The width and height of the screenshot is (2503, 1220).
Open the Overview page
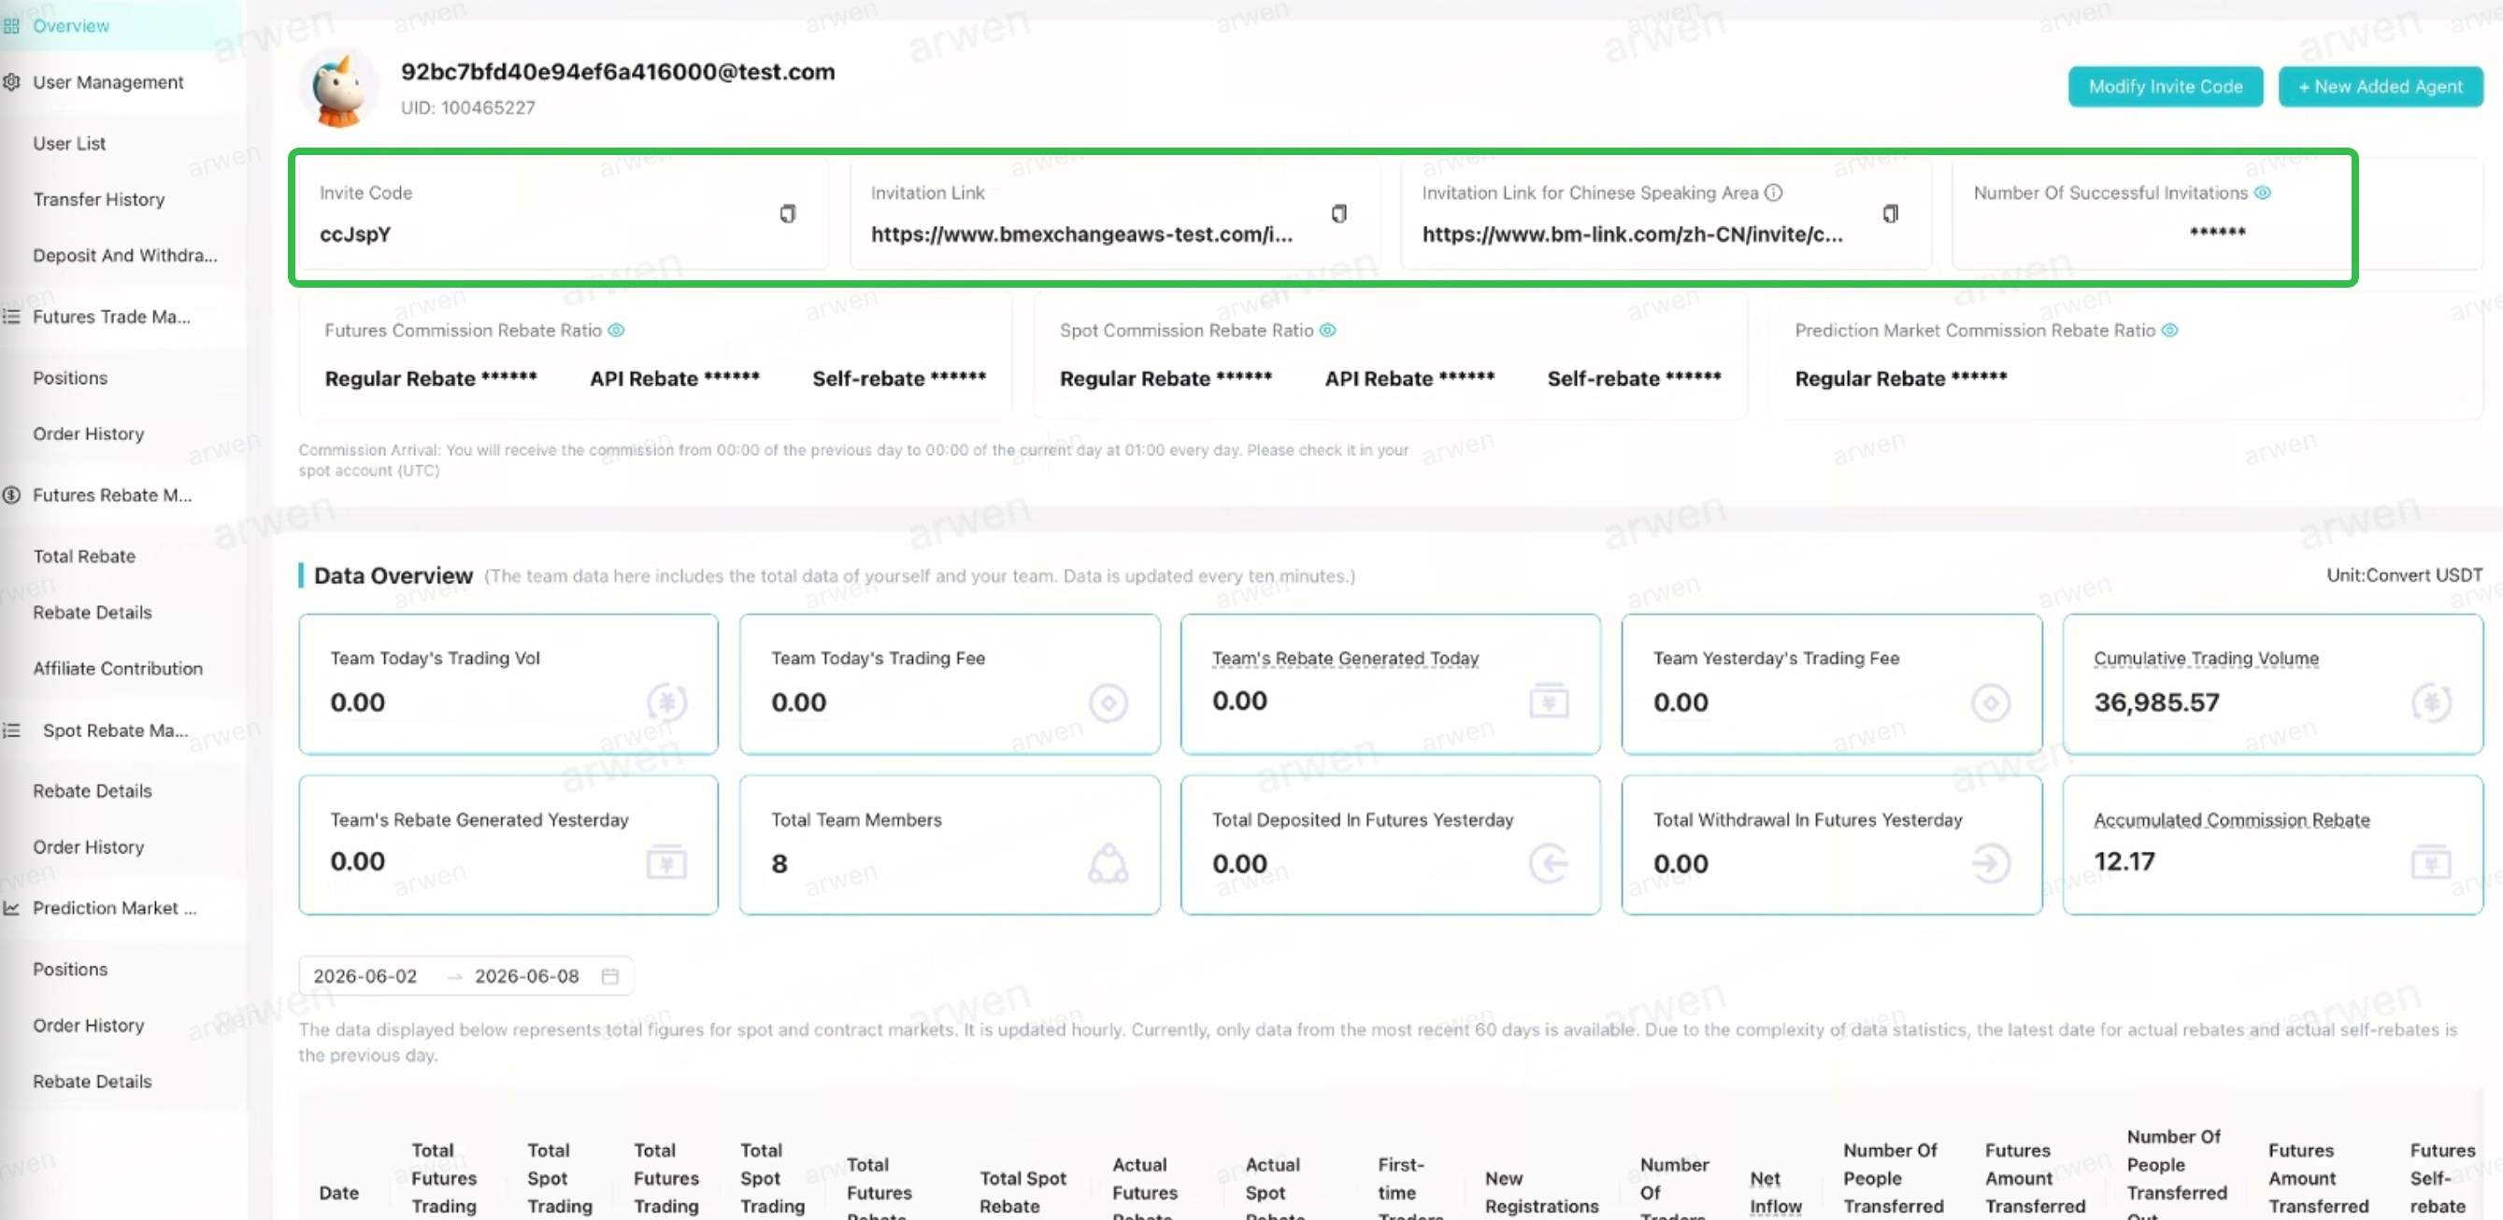(x=71, y=26)
